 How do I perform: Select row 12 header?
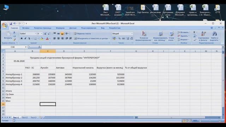pos(3,91)
